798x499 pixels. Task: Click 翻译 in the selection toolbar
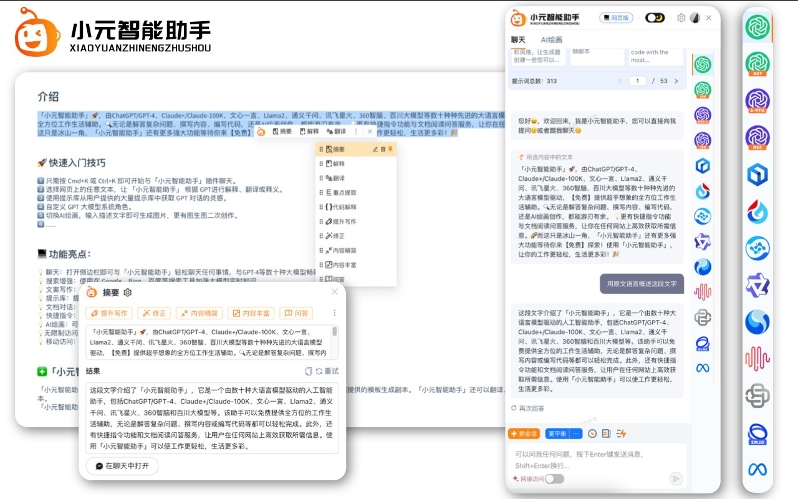(336, 132)
